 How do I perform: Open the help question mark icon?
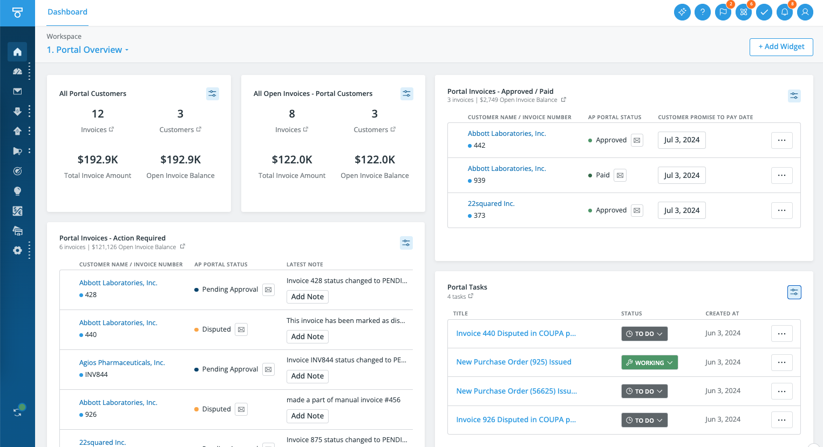click(703, 12)
